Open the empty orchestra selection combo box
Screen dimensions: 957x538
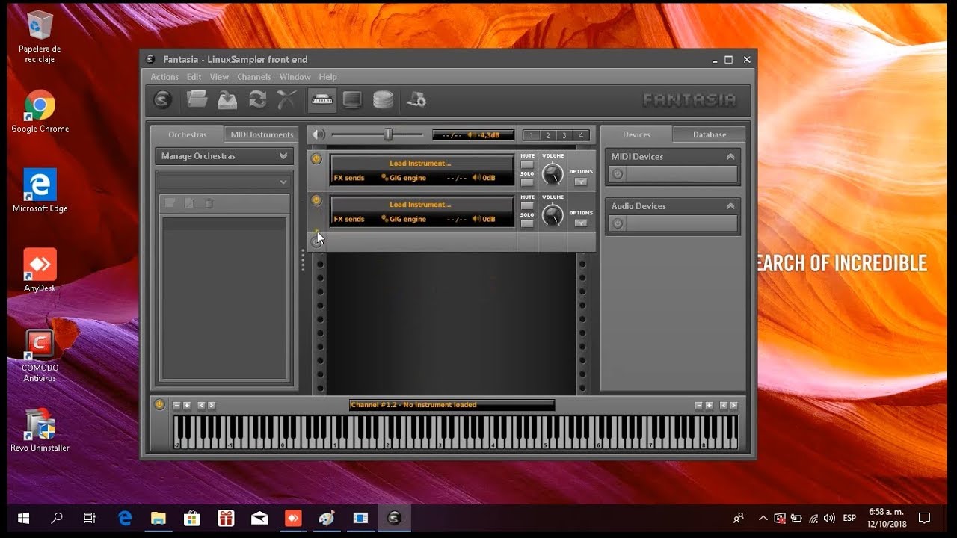[x=224, y=182]
